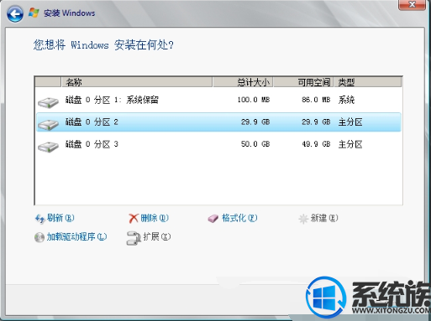Sort by the 可用空间 column header
The height and width of the screenshot is (321, 431).
pyautogui.click(x=303, y=82)
